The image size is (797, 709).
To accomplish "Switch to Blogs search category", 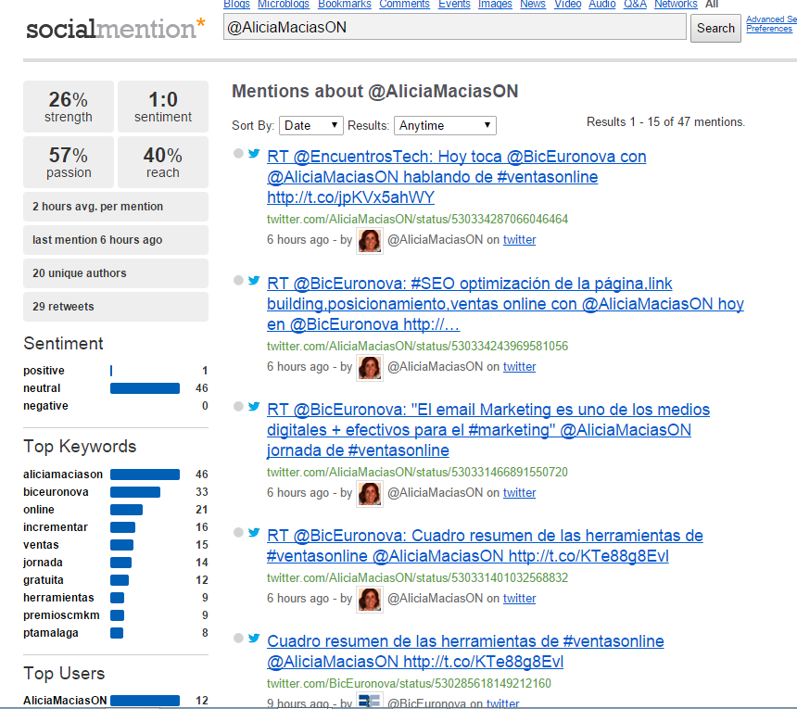I will click(x=236, y=4).
